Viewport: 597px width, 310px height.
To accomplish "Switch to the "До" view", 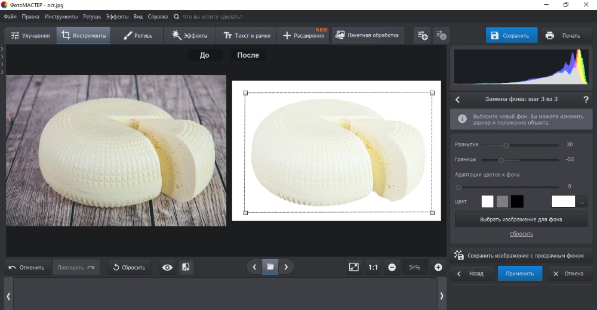I will coord(204,55).
